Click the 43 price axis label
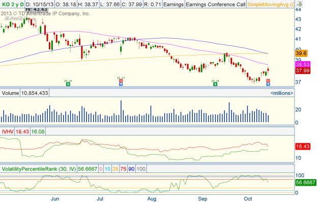This screenshot has height=202, width=318. click(298, 19)
